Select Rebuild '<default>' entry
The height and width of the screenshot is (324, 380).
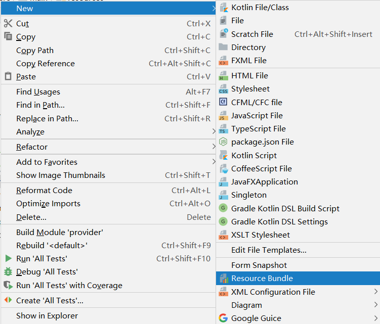(108, 245)
